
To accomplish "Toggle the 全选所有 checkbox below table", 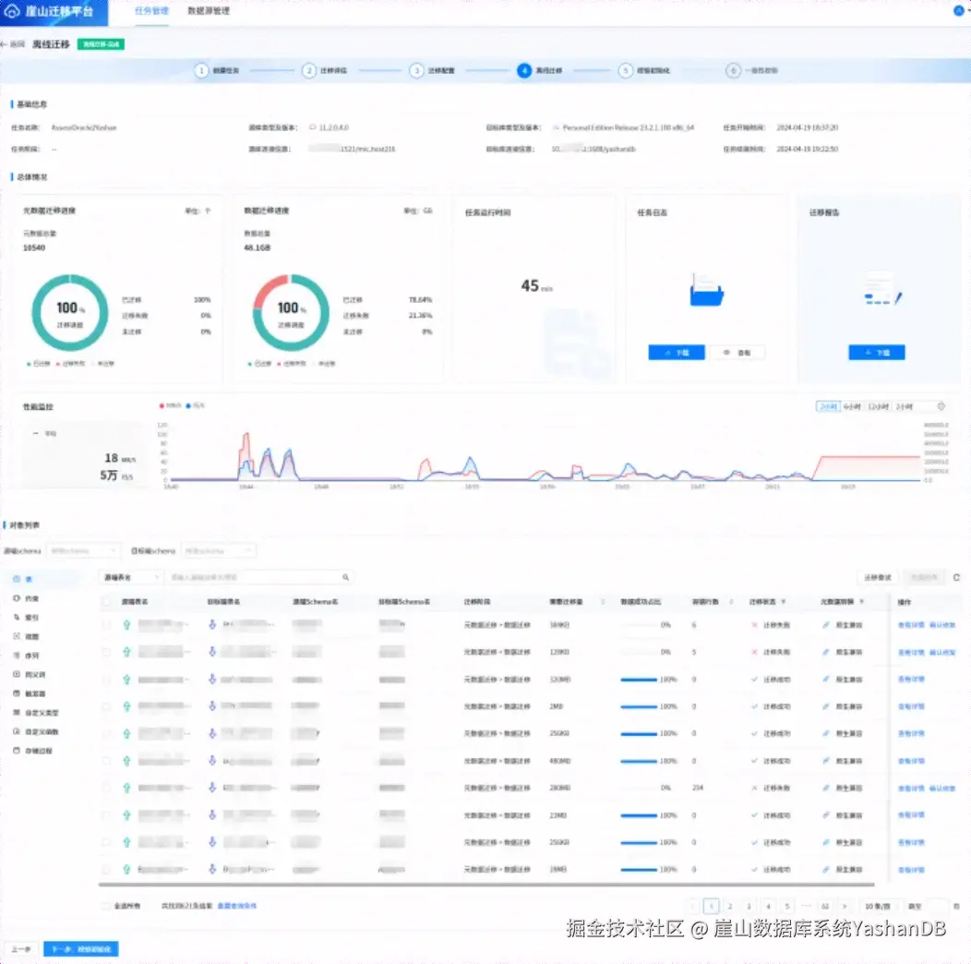I will 106,906.
